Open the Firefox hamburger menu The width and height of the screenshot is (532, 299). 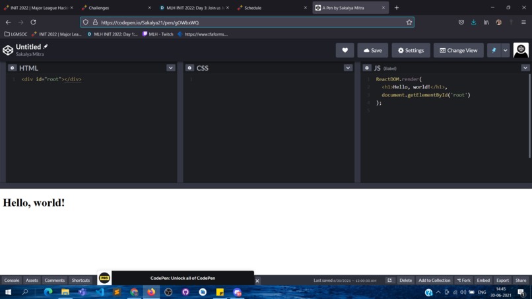click(x=523, y=22)
